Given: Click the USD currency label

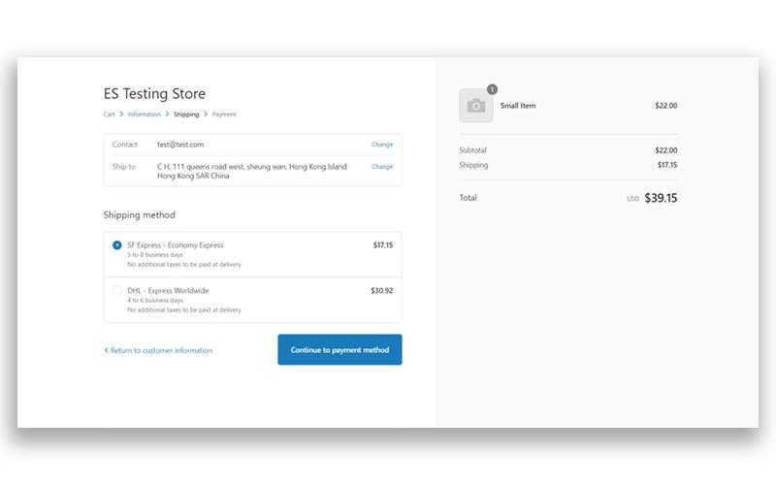Looking at the screenshot, I should click(x=632, y=199).
